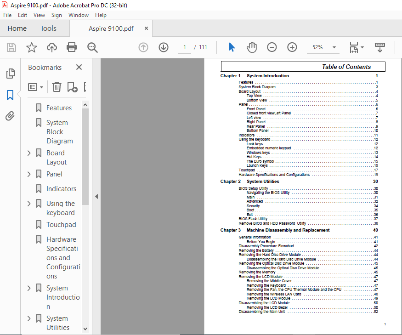Open the Sign menu

(57, 15)
